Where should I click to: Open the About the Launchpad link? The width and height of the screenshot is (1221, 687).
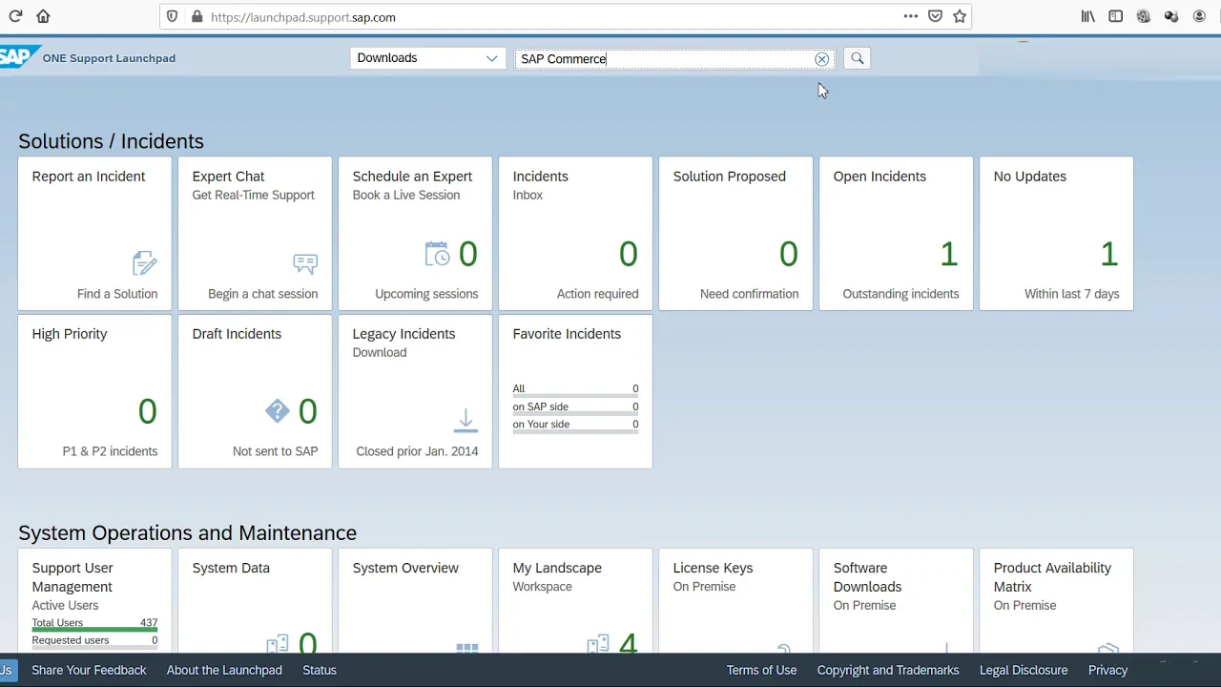[224, 670]
